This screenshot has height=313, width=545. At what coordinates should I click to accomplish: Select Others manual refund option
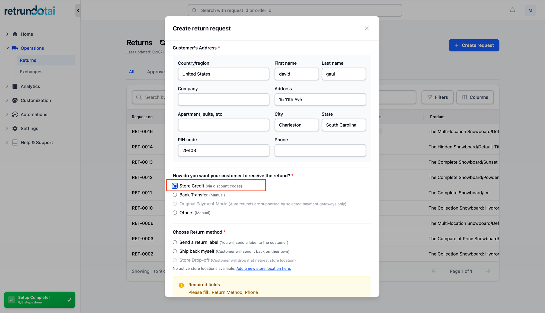[x=175, y=213]
